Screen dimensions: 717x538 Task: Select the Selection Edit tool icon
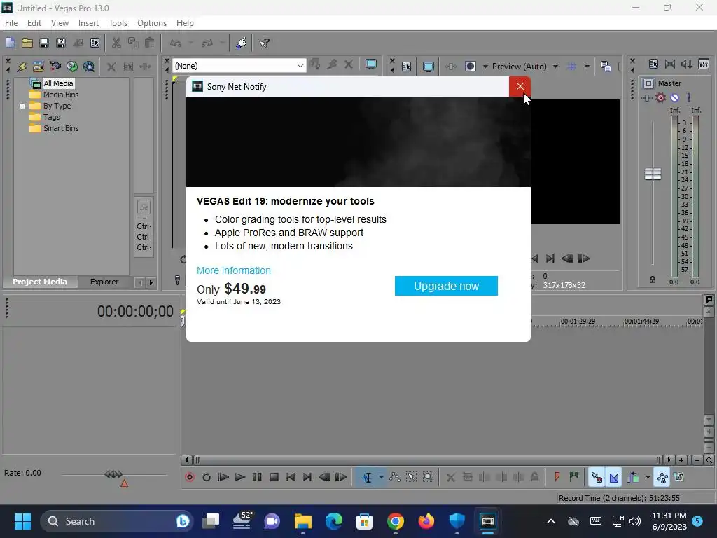[411, 477]
